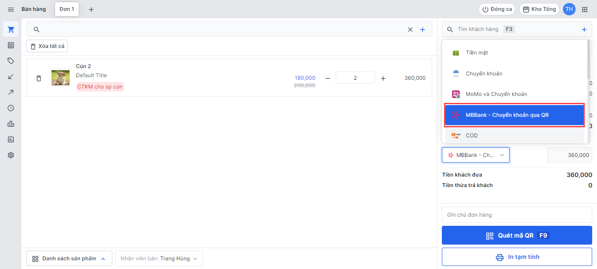Open the hamburger menu icon
The width and height of the screenshot is (597, 269).
pyautogui.click(x=11, y=9)
